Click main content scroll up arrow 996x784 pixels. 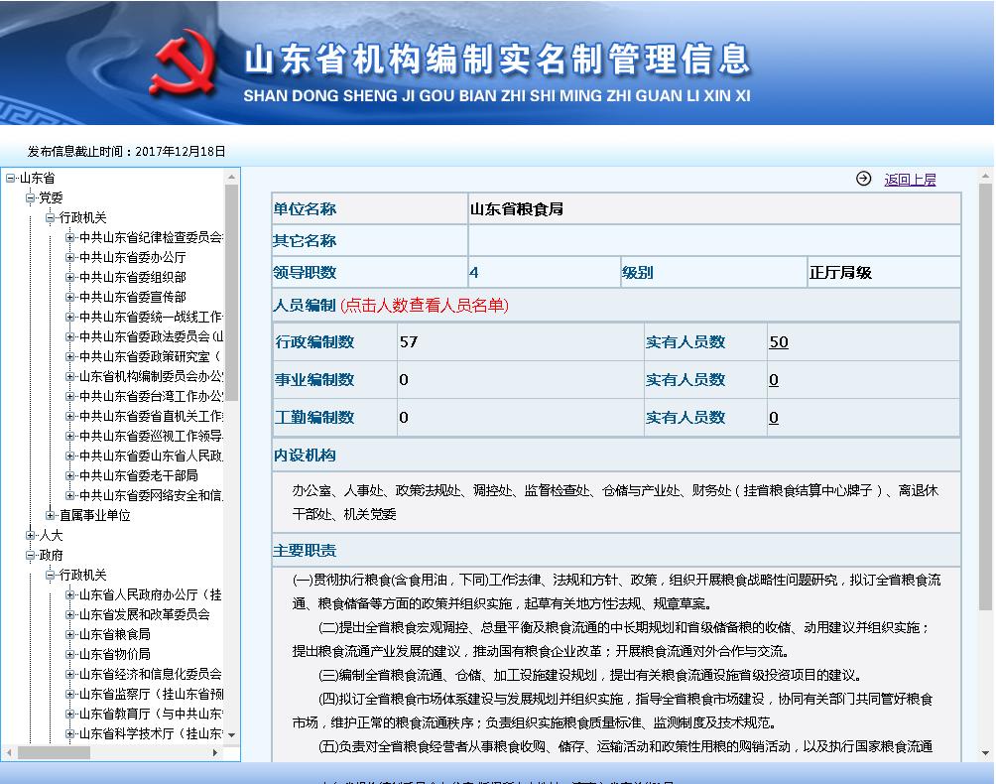pyautogui.click(x=985, y=176)
